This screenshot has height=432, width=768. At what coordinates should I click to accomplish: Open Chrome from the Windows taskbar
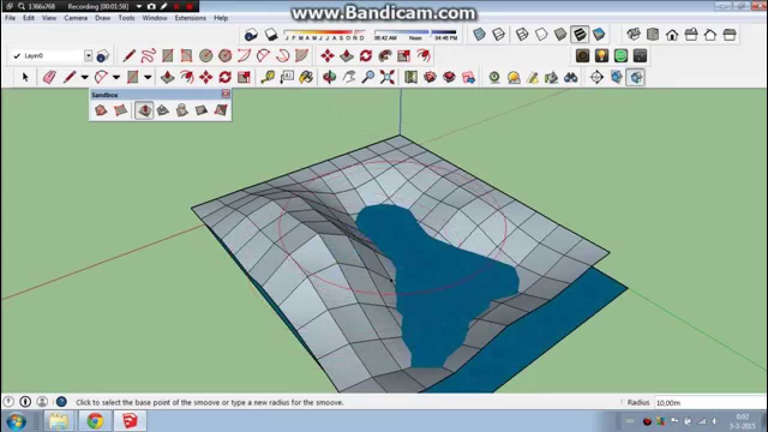pyautogui.click(x=94, y=421)
